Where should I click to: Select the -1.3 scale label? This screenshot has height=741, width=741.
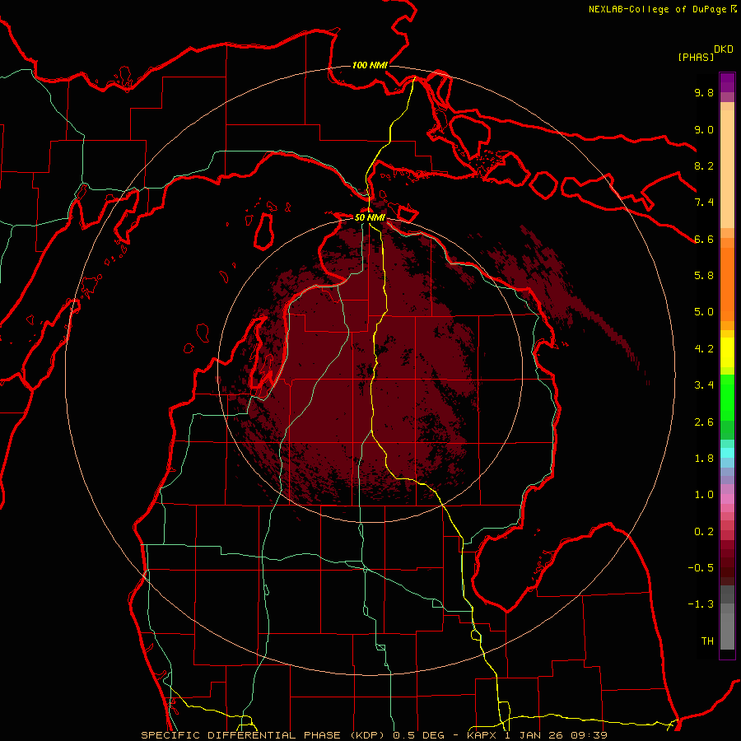(x=701, y=604)
